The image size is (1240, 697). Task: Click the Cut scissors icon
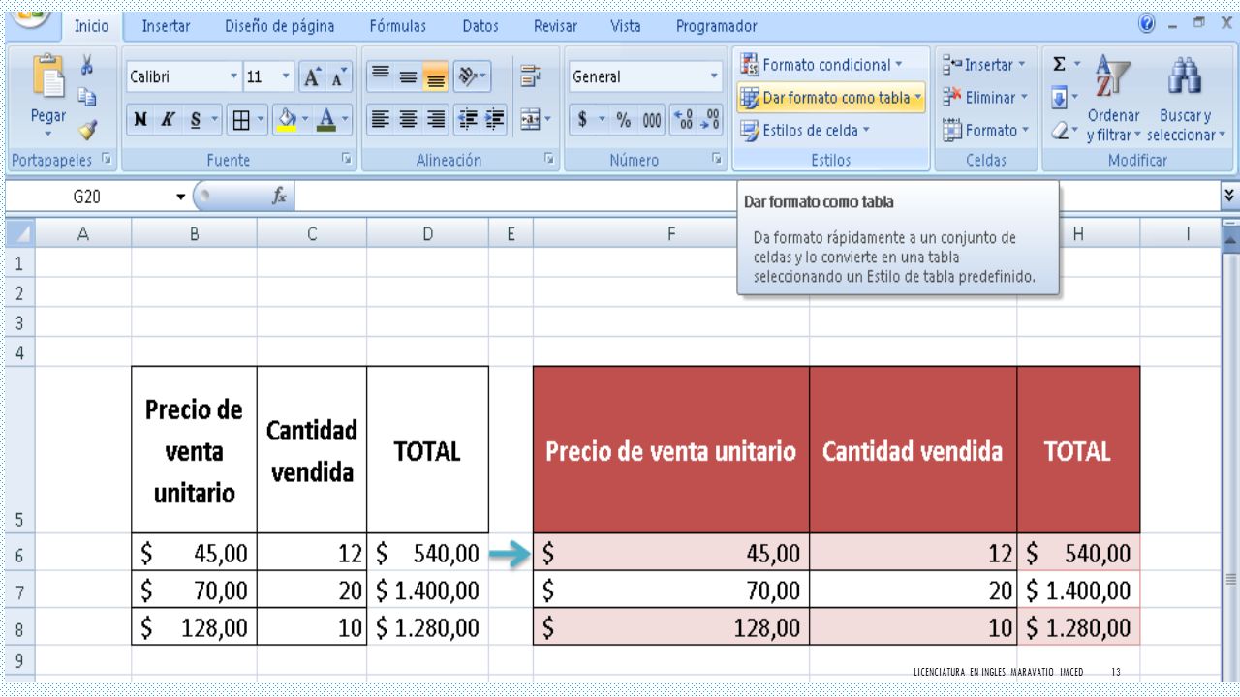(86, 66)
